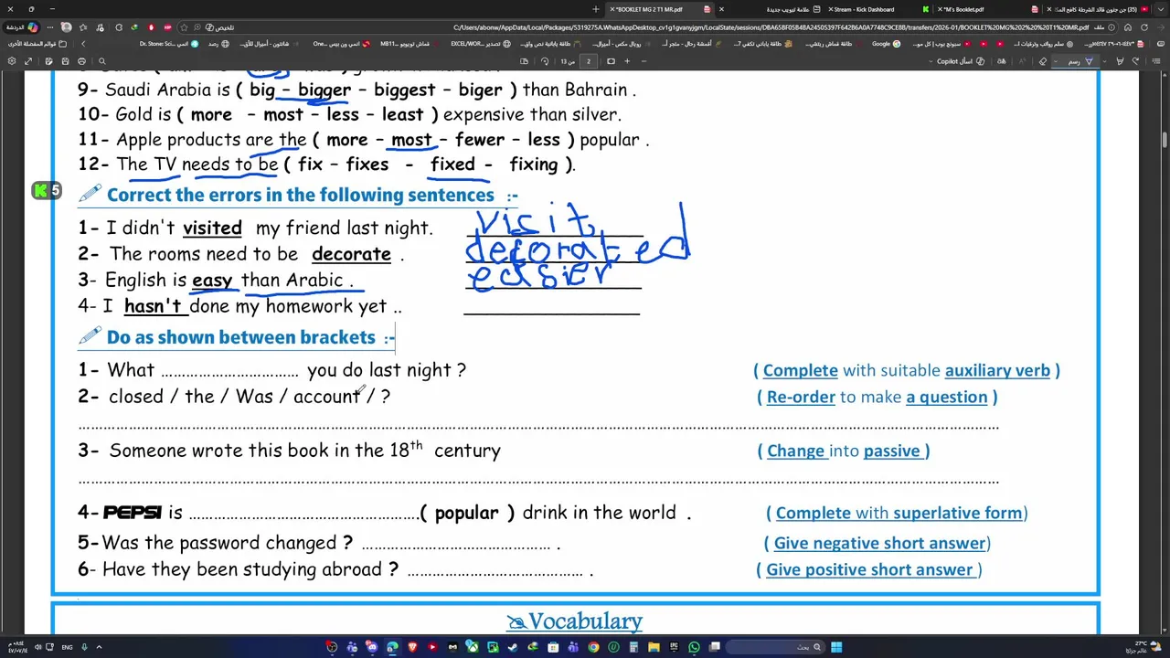Open the browser profile avatar
The height and width of the screenshot is (658, 1170).
click(67, 27)
